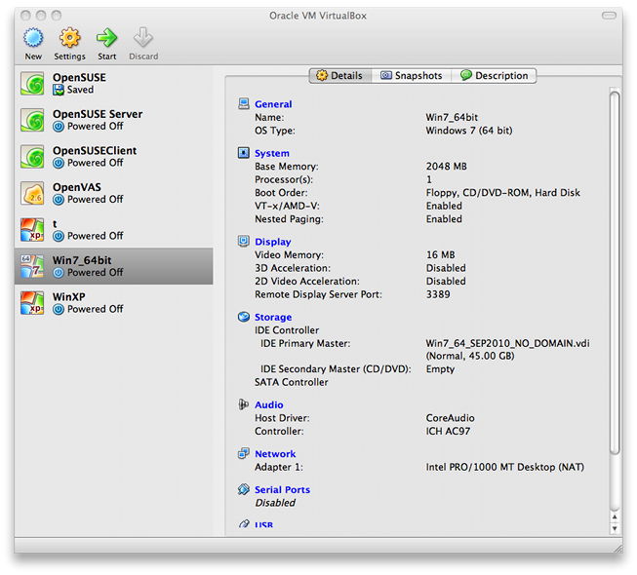Open the Settings gear icon in toolbar
This screenshot has height=575, width=637.
click(70, 38)
